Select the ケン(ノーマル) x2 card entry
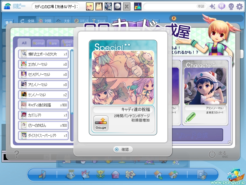The width and height of the screenshot is (246, 185). click(43, 95)
